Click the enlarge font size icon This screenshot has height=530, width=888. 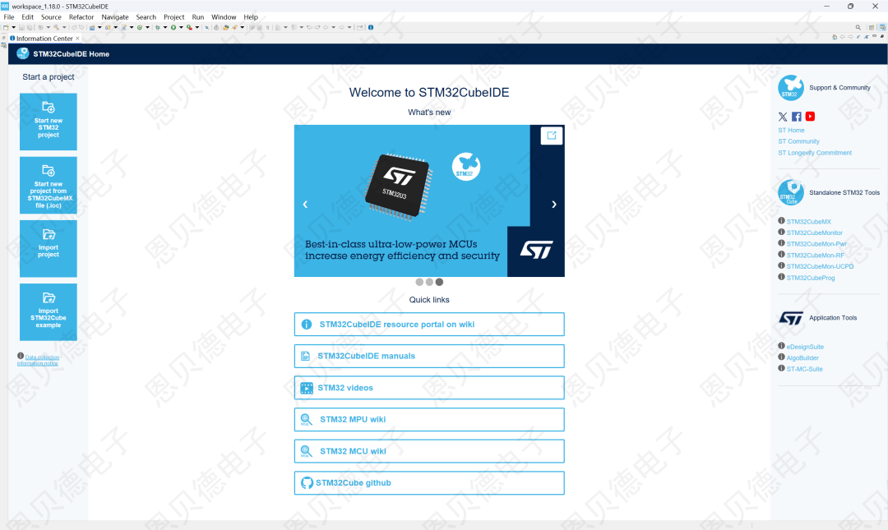pos(867,37)
